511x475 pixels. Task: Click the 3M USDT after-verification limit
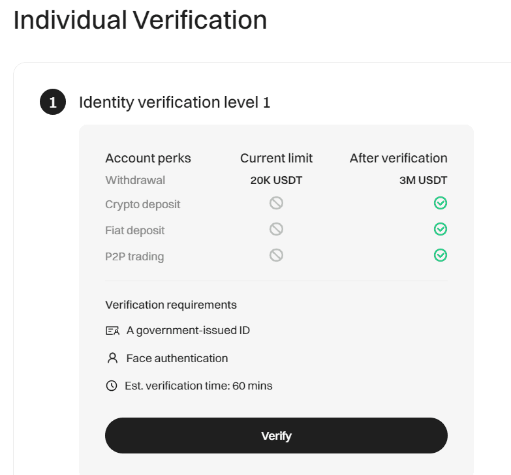pos(423,181)
